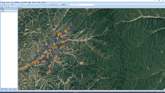Open the first menu in the menu bar
This screenshot has height=93, width=165.
(3, 2)
